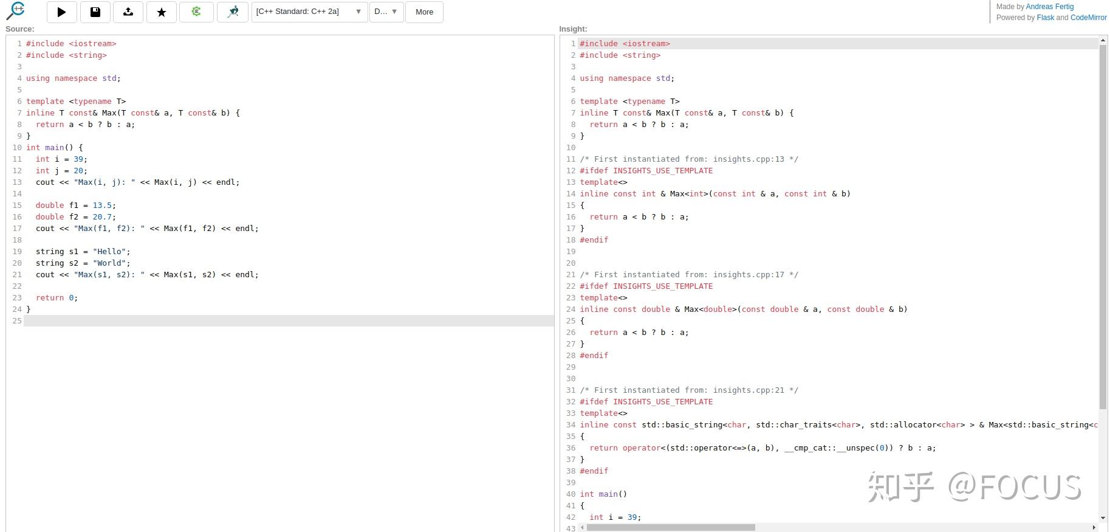Click '#include <string>' in the Insight pane
The image size is (1110, 532).
pos(620,55)
